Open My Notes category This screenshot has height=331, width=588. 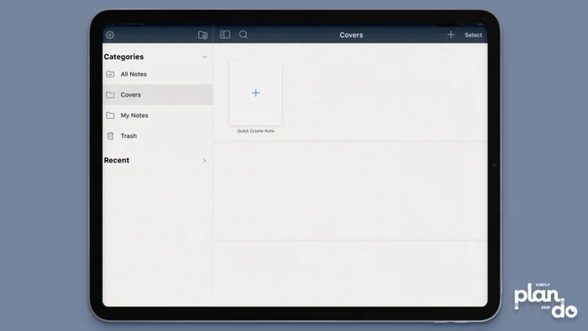(x=158, y=115)
